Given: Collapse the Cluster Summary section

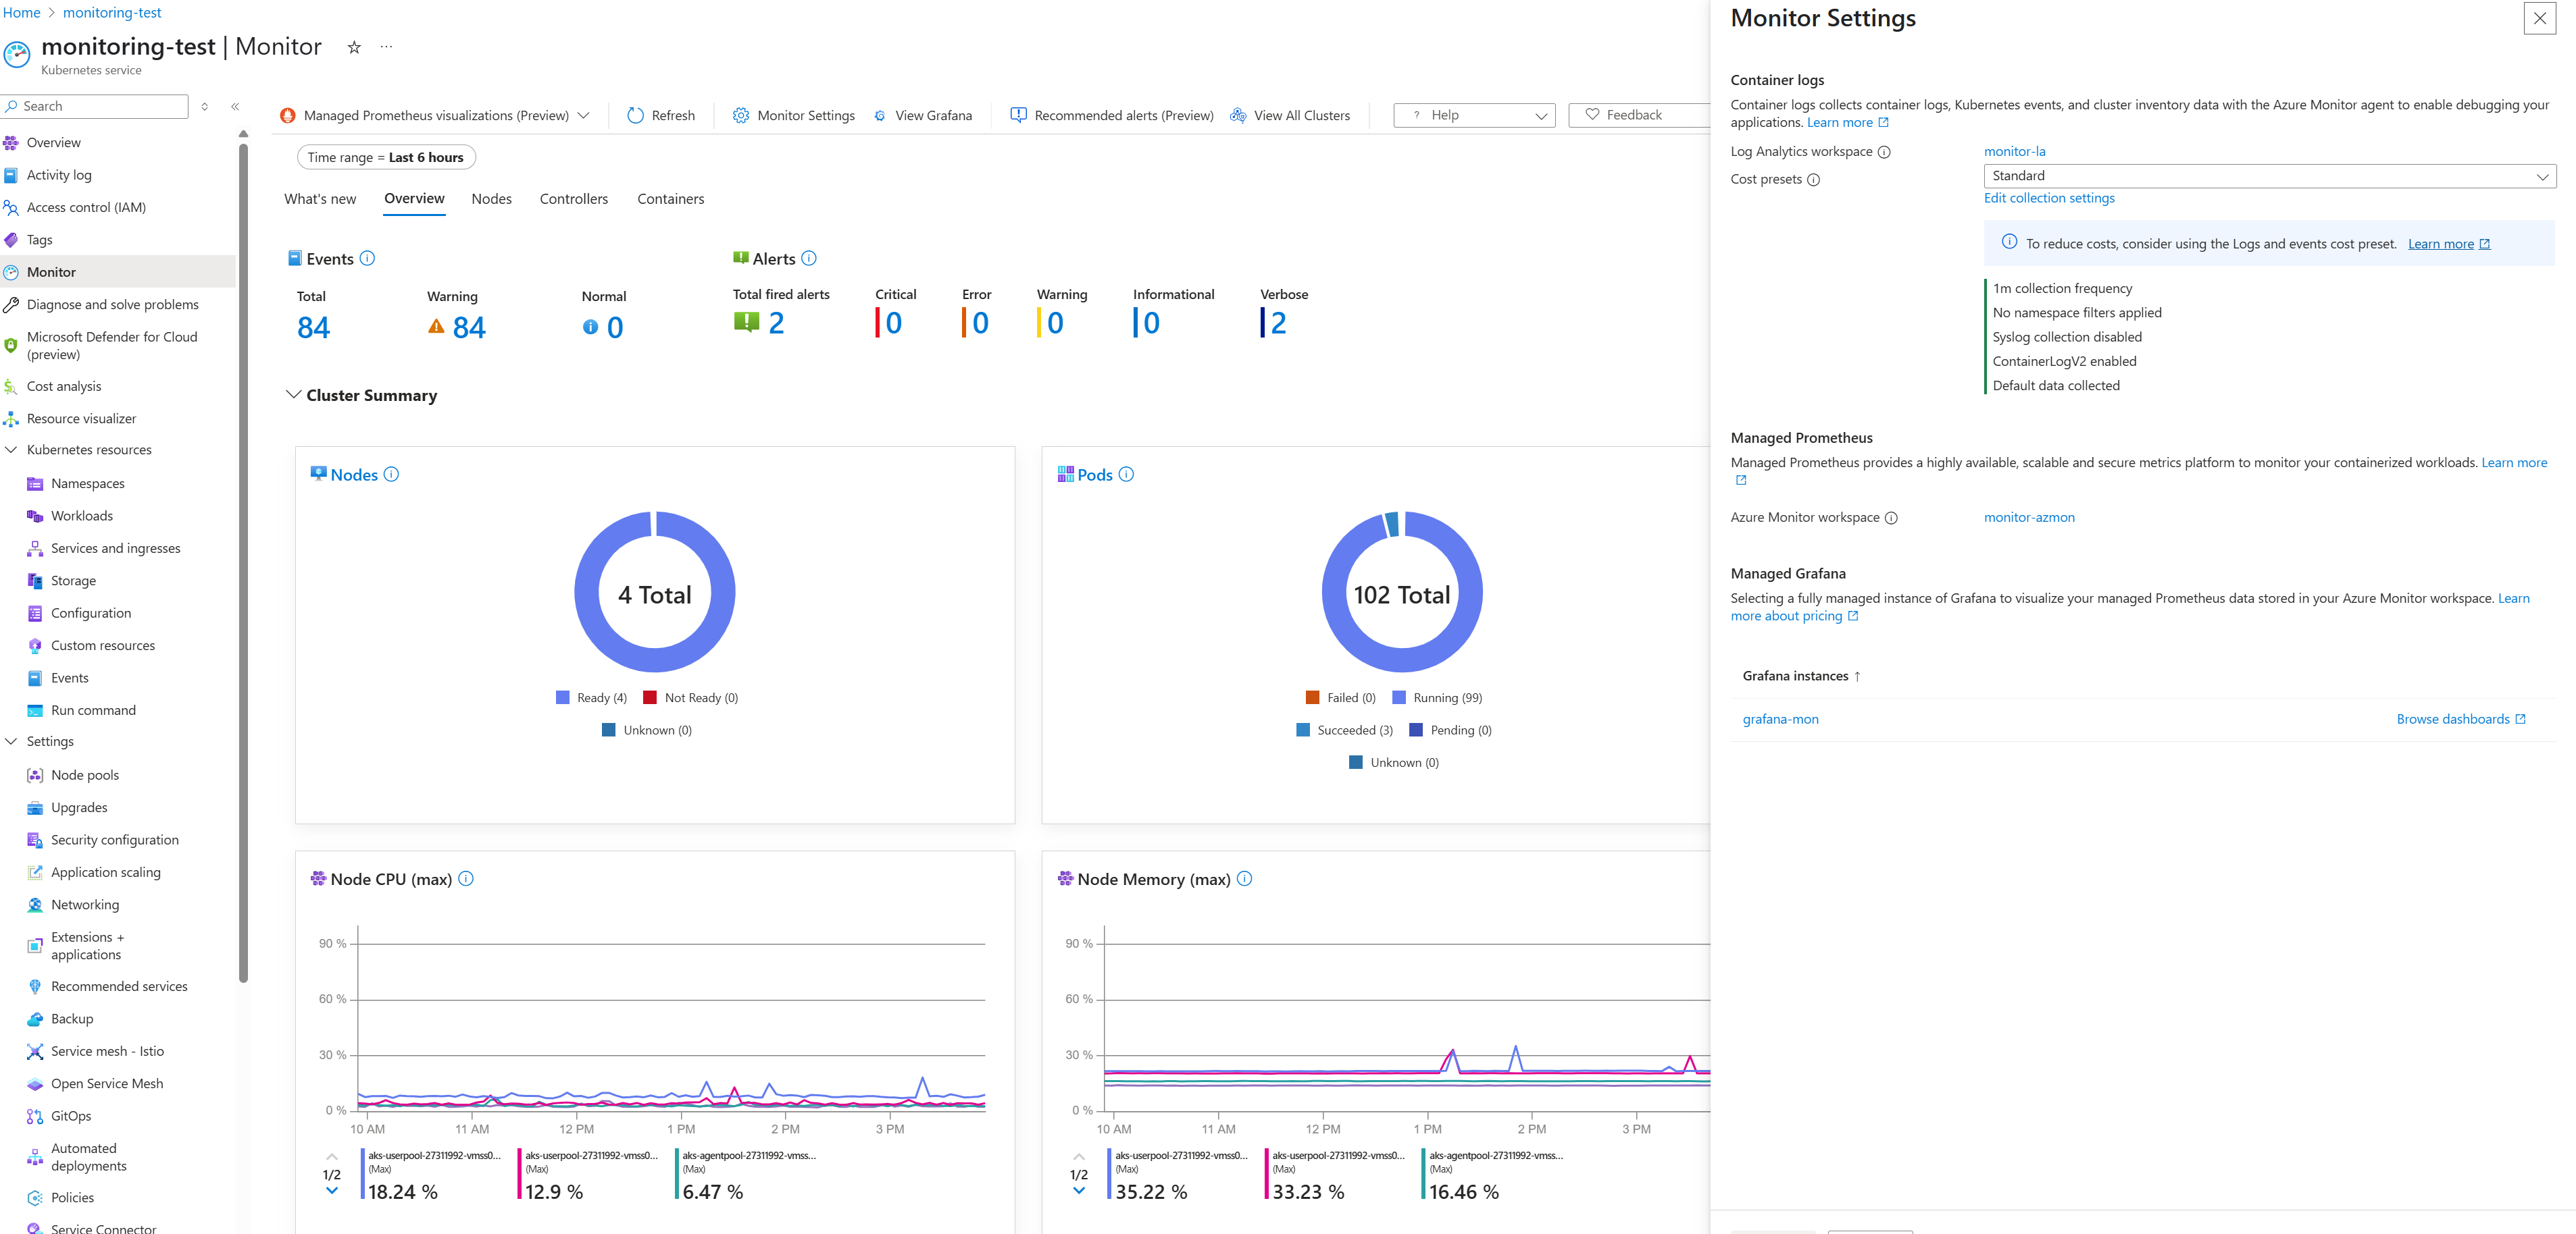Looking at the screenshot, I should pos(293,395).
